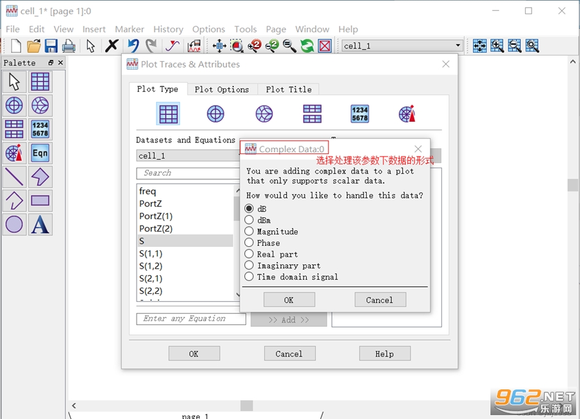This screenshot has width=580, height=419.
Task: Confirm Complex Data dialog with OK
Action: (x=289, y=300)
